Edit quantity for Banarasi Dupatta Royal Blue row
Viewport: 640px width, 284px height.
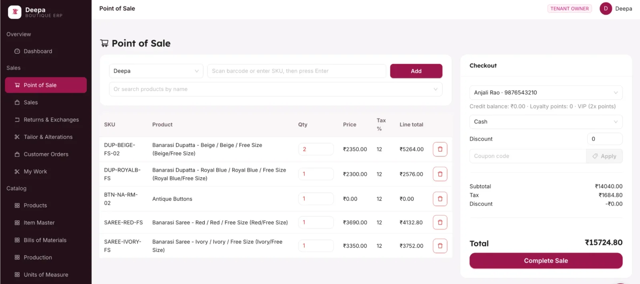(316, 174)
